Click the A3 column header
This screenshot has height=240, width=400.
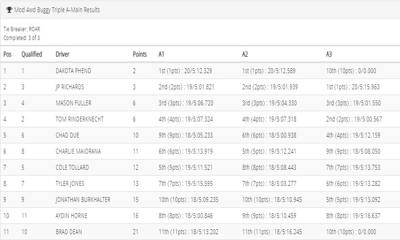[329, 54]
